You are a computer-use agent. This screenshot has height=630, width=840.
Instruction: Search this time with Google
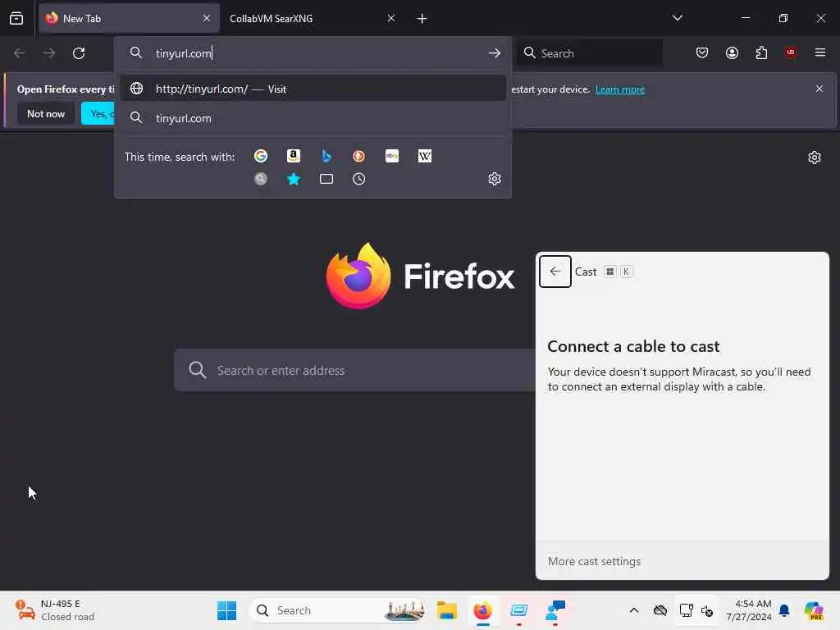(x=260, y=156)
